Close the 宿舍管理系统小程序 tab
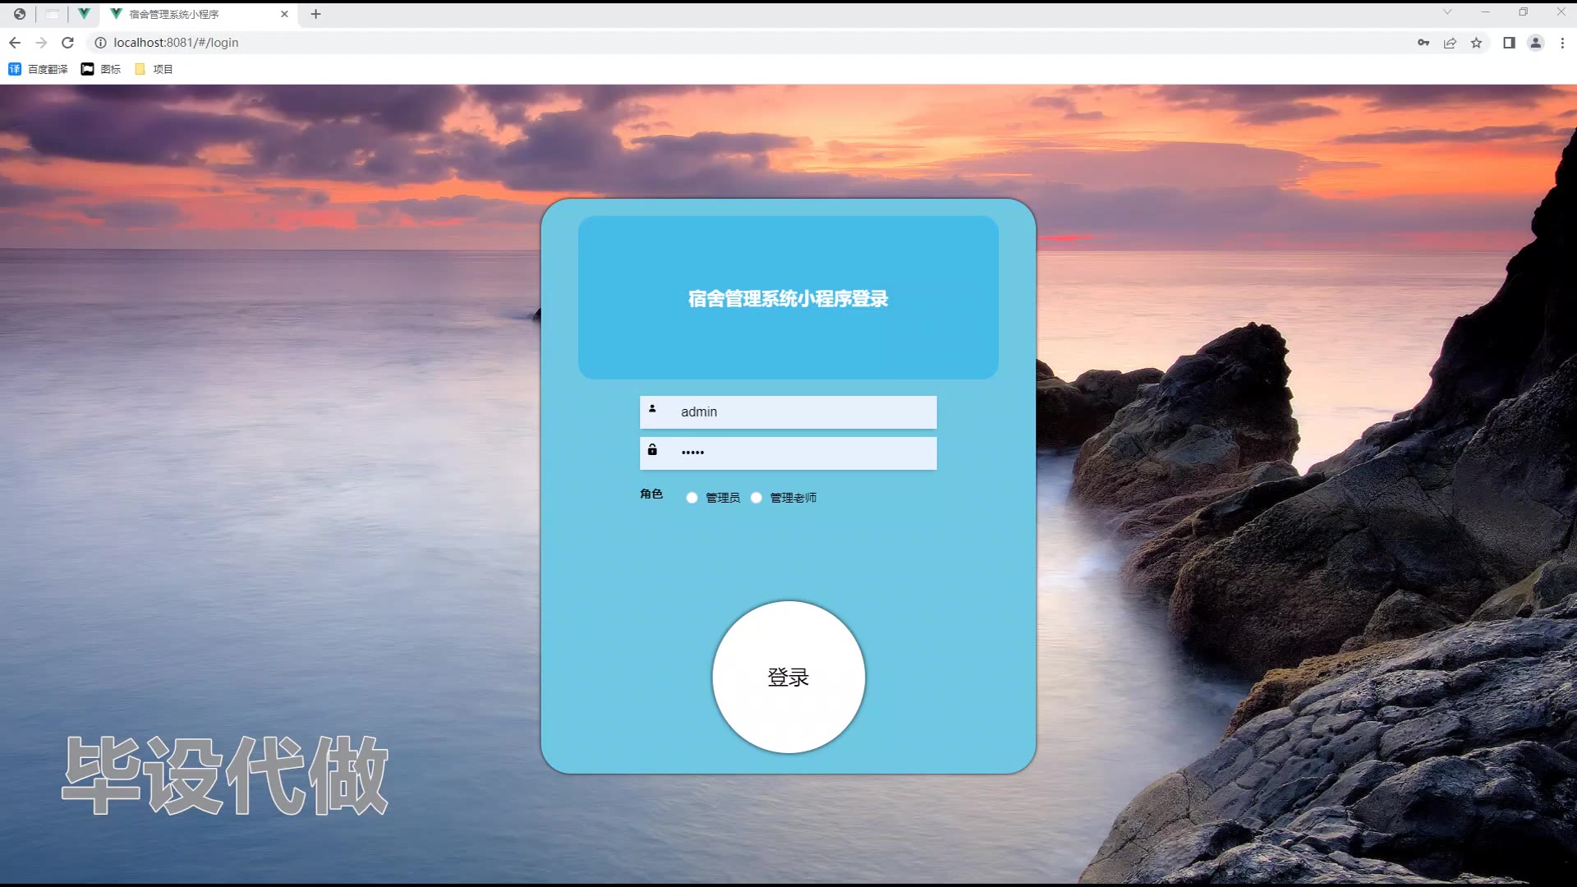 click(x=284, y=14)
